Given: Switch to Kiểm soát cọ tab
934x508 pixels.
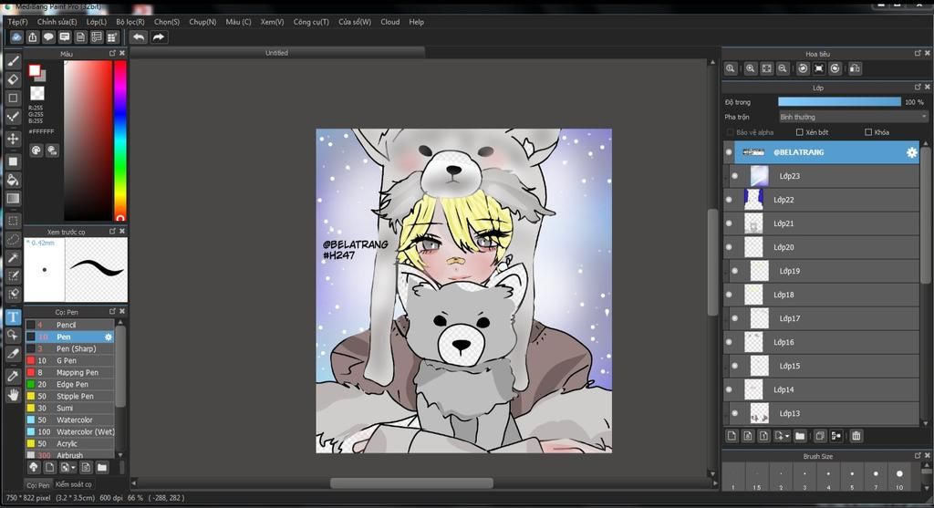Looking at the screenshot, I should (x=74, y=485).
